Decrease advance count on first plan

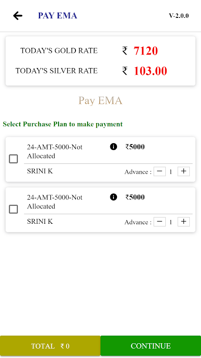[x=159, y=171]
